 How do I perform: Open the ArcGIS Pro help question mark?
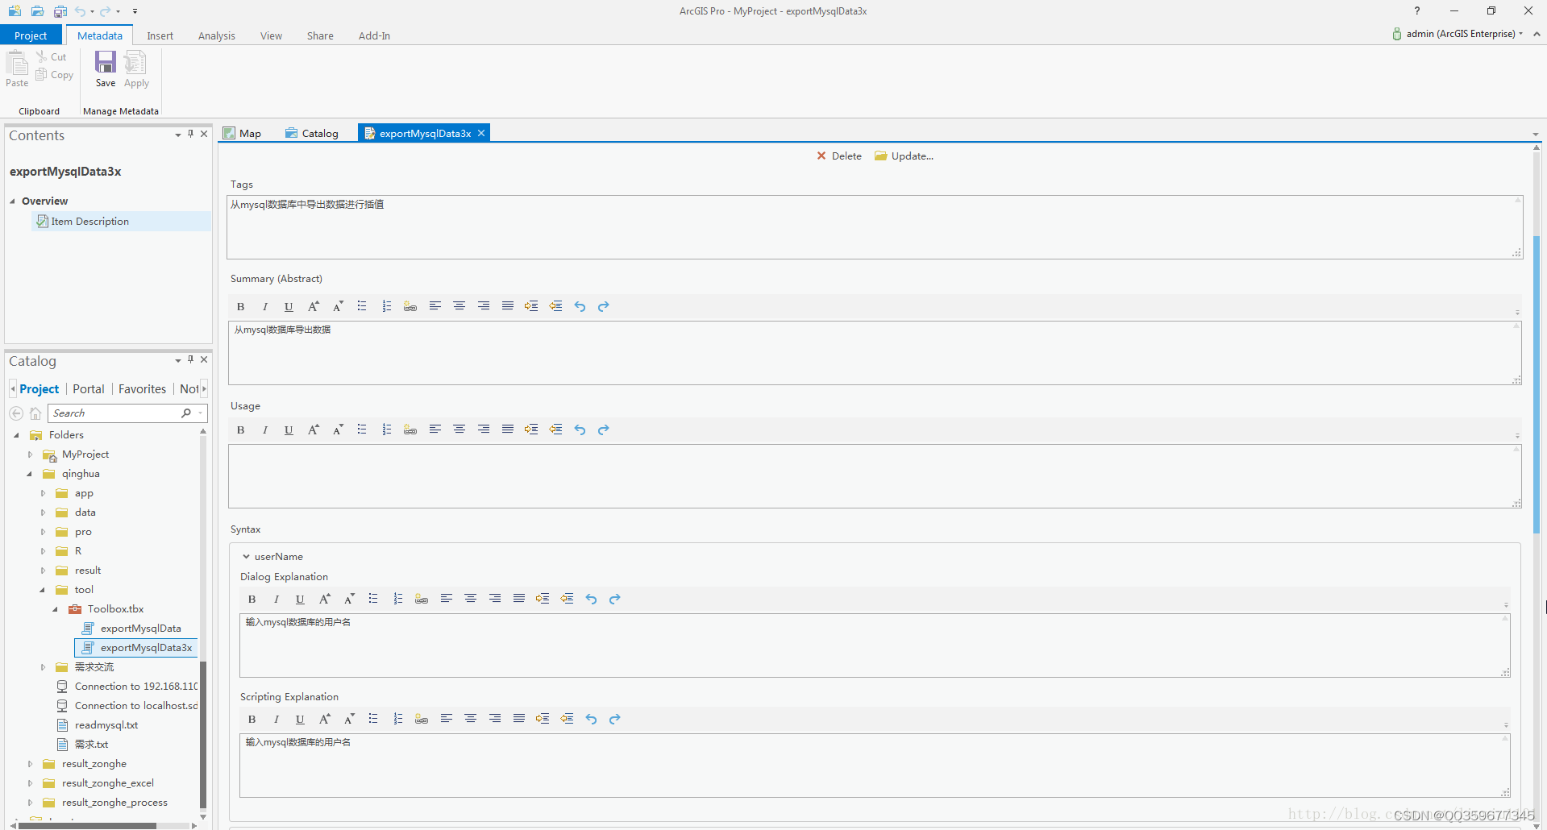pyautogui.click(x=1416, y=10)
